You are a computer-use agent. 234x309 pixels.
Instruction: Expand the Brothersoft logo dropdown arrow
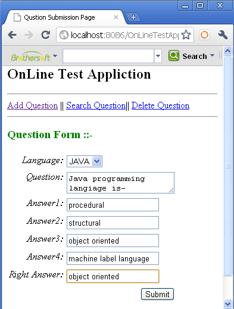55,56
